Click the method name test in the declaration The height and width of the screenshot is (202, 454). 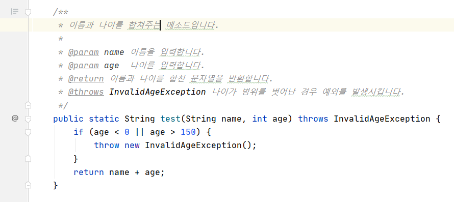[170, 119]
